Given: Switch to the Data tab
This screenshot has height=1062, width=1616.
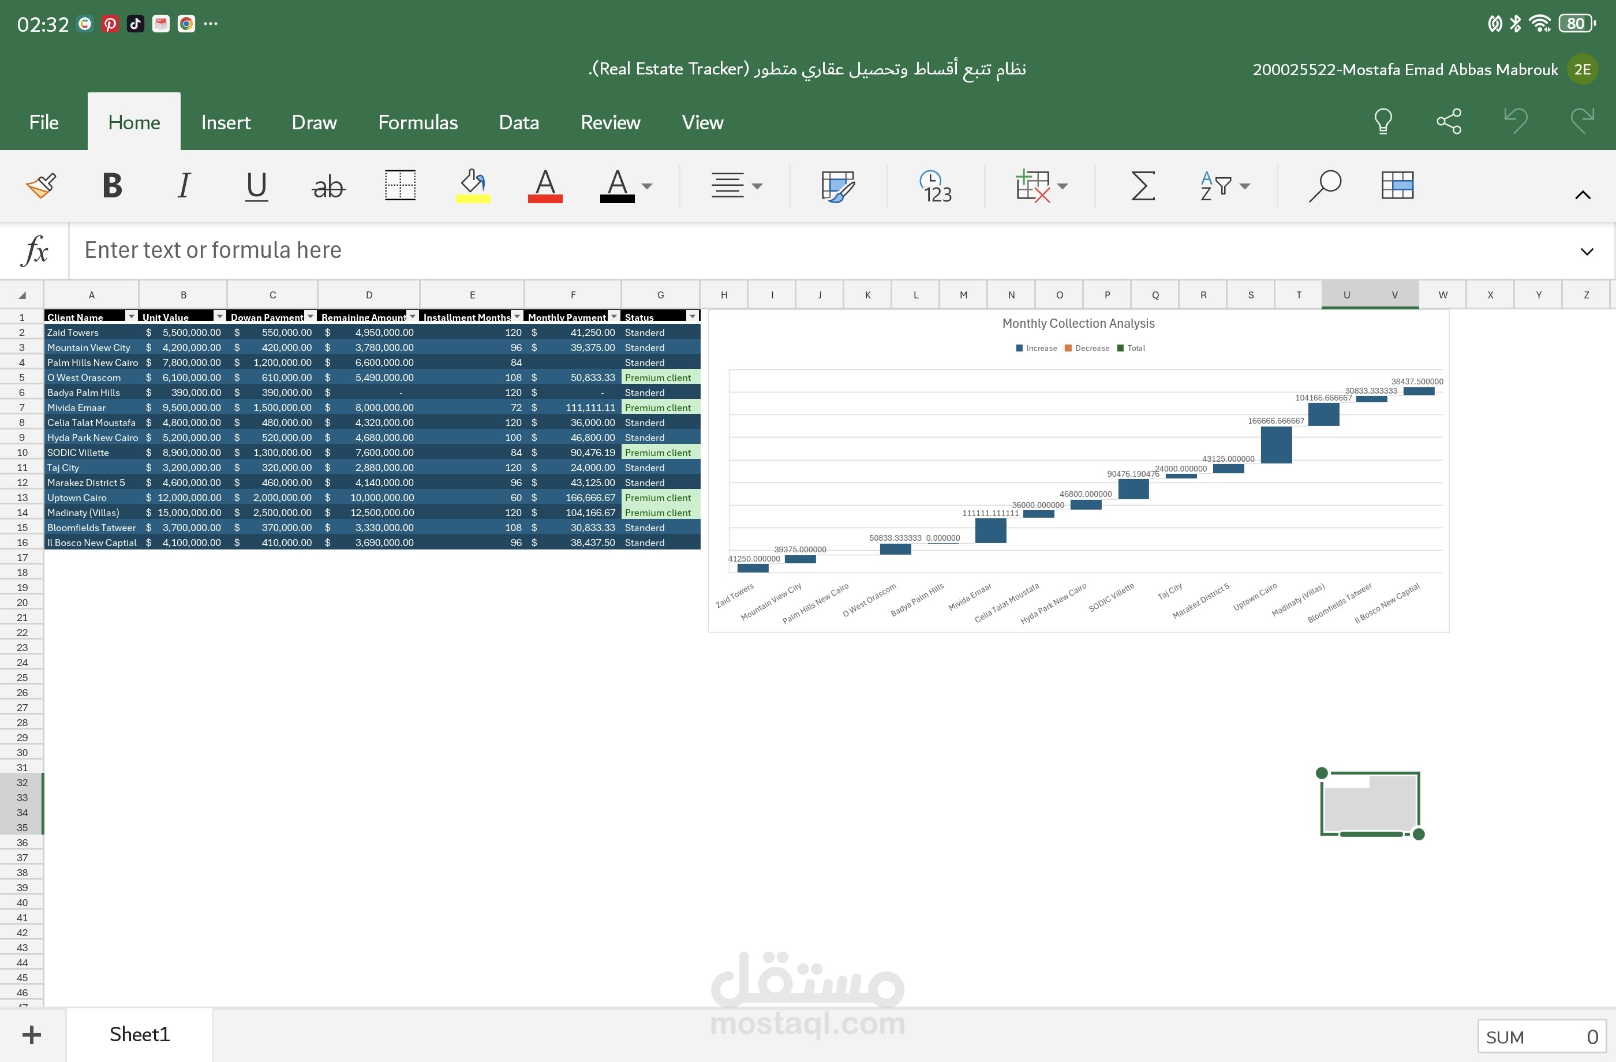Looking at the screenshot, I should [x=519, y=122].
